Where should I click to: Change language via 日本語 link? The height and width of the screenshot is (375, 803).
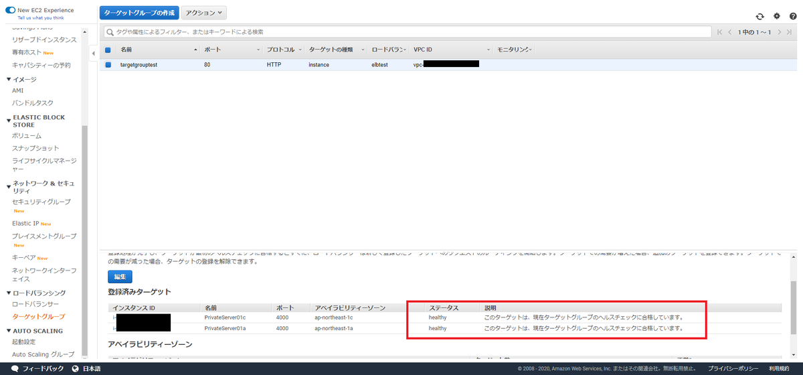coord(92,369)
